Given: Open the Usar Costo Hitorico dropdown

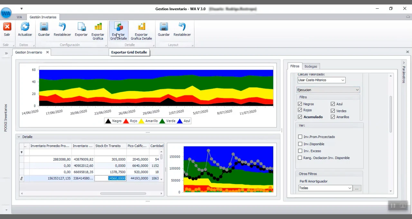Looking at the screenshot, I should tap(343, 80).
